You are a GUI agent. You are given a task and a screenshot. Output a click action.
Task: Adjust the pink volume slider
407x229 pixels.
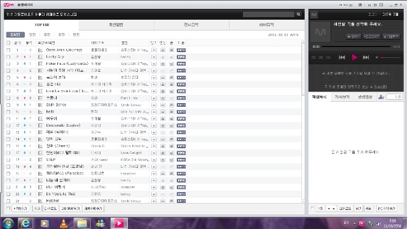[390, 57]
